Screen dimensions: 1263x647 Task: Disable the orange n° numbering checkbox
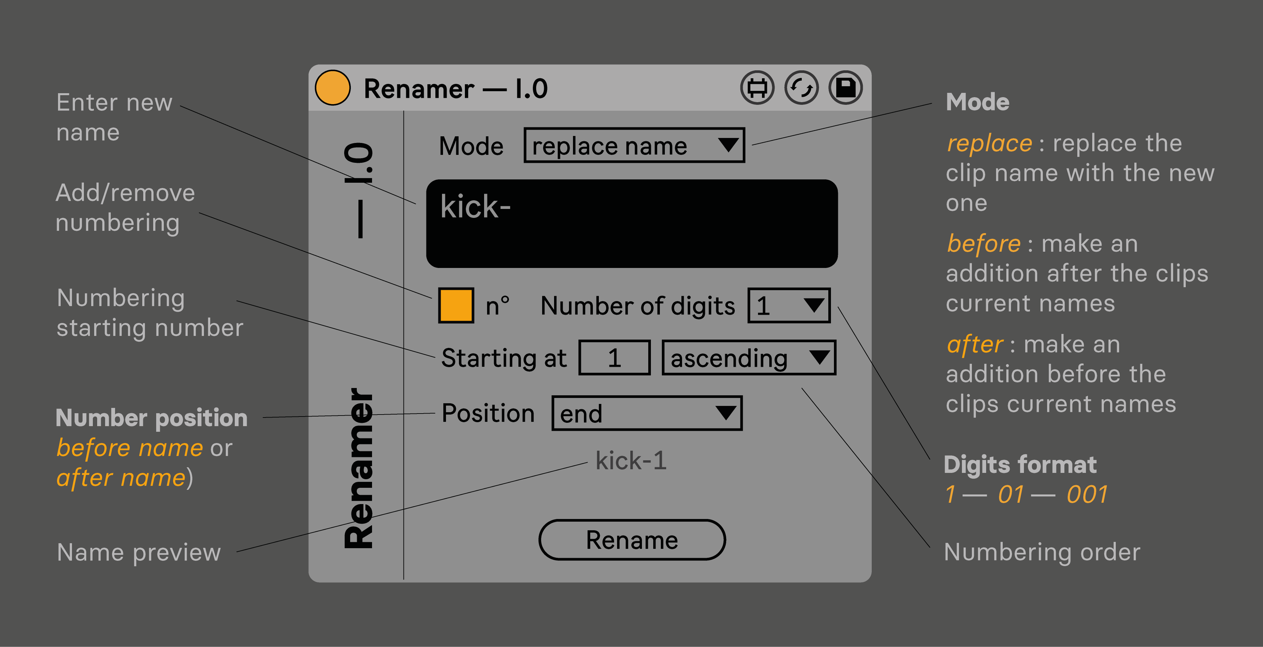point(456,306)
